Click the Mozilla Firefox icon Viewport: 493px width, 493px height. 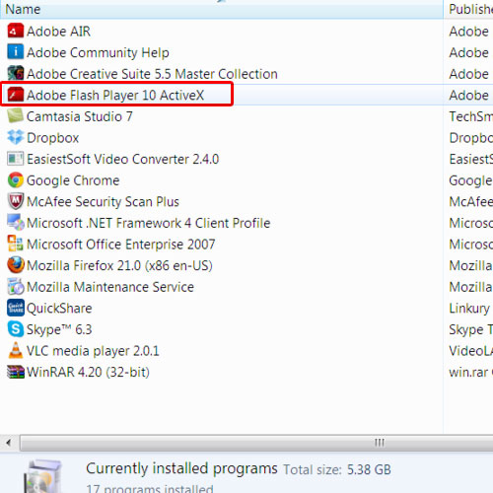pyautogui.click(x=16, y=265)
